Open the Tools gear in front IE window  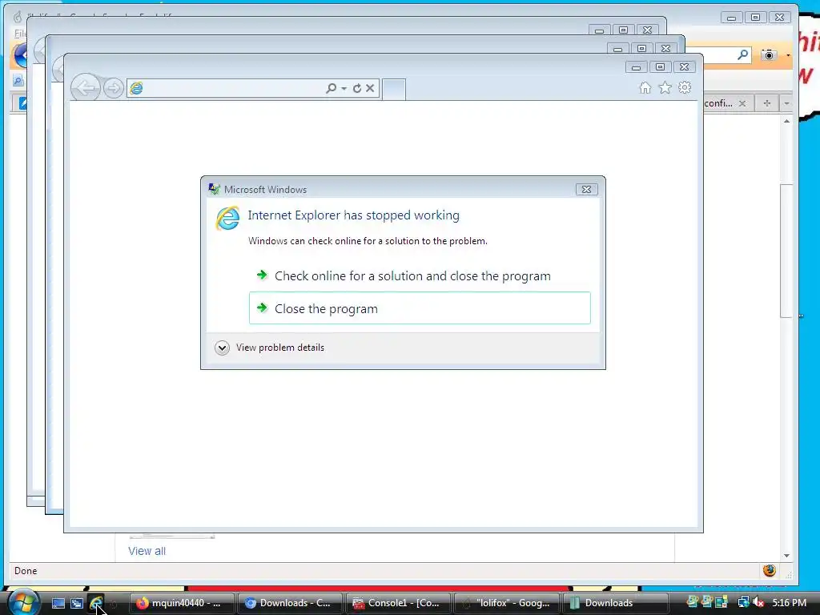click(685, 87)
